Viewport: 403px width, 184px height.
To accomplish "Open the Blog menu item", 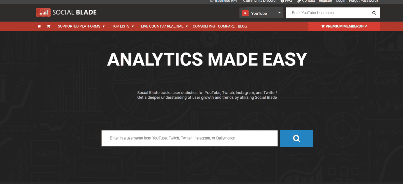I will (x=242, y=26).
